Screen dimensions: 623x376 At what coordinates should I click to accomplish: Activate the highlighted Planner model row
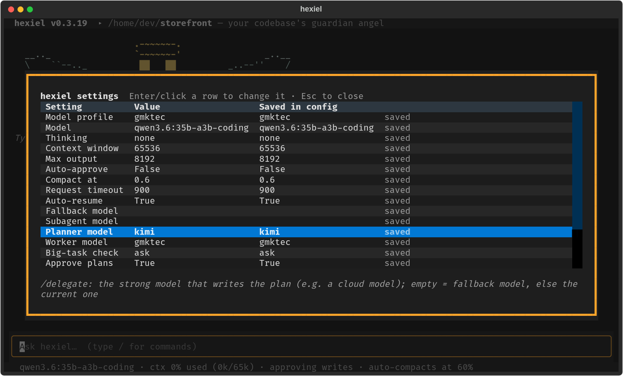[x=306, y=232]
